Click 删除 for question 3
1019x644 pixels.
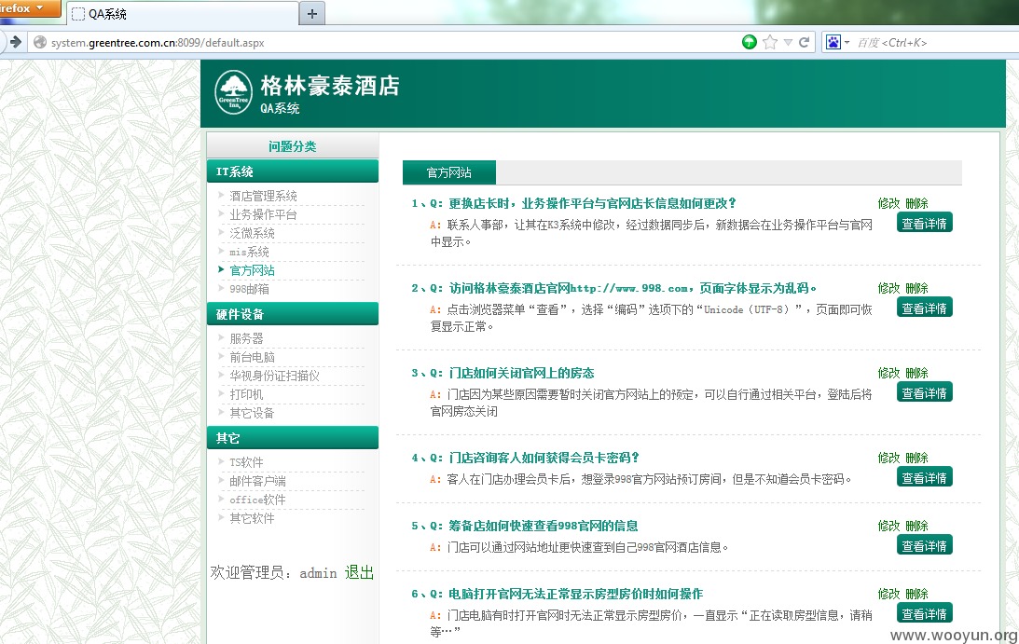(917, 373)
